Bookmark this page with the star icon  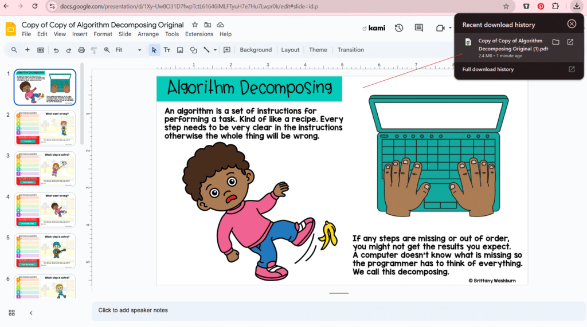[x=506, y=6]
